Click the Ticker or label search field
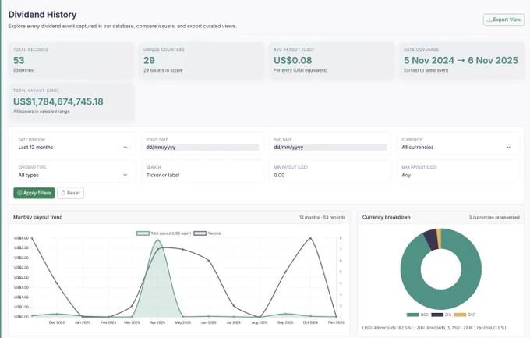 click(x=203, y=175)
